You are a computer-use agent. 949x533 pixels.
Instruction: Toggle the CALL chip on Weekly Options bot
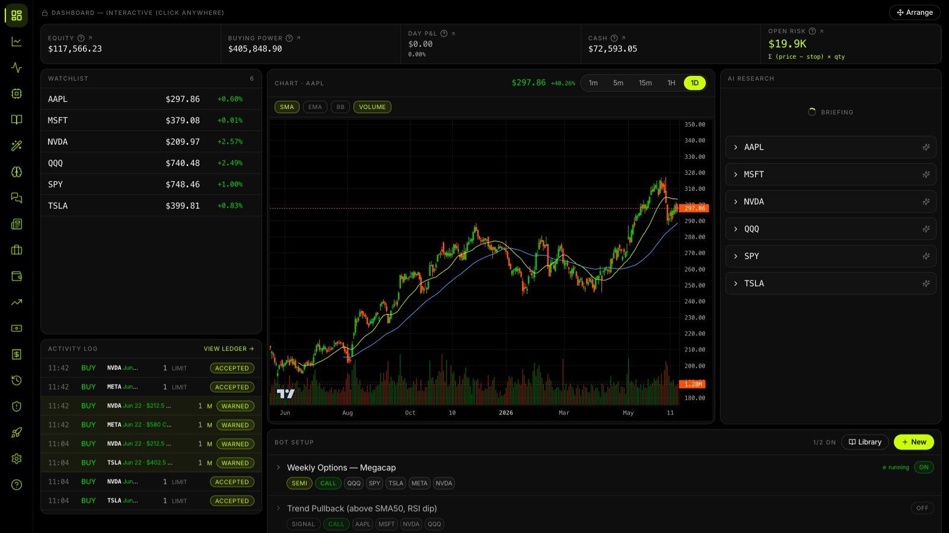coord(328,483)
